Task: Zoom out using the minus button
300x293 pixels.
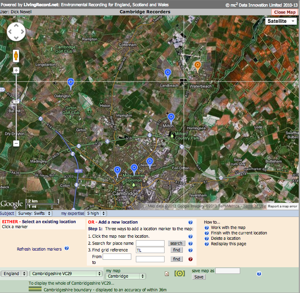Action: 16,143
